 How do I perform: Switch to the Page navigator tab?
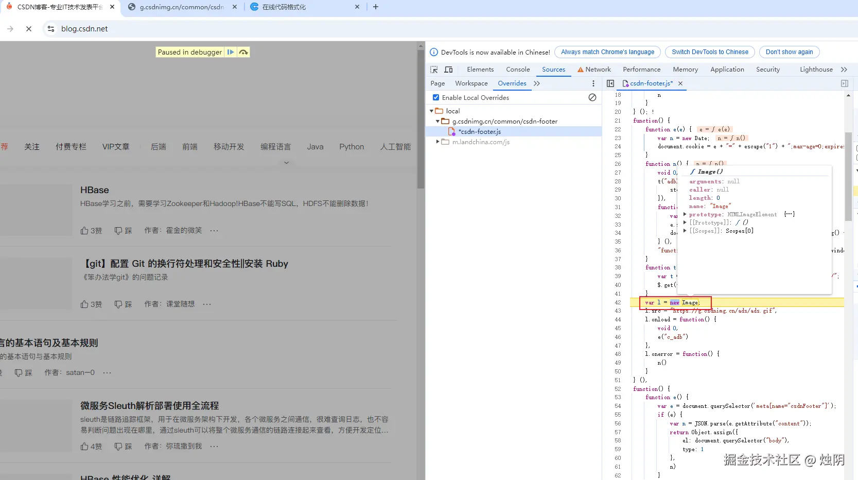coord(437,83)
